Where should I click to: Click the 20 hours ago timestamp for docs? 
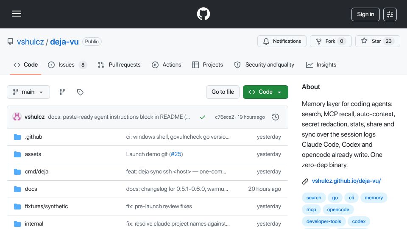tap(265, 189)
